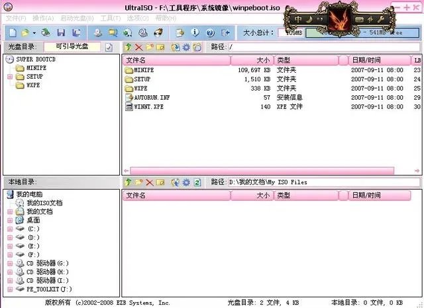Open dropdown arrow next to Open icon
This screenshot has width=424, height=308.
click(34, 32)
